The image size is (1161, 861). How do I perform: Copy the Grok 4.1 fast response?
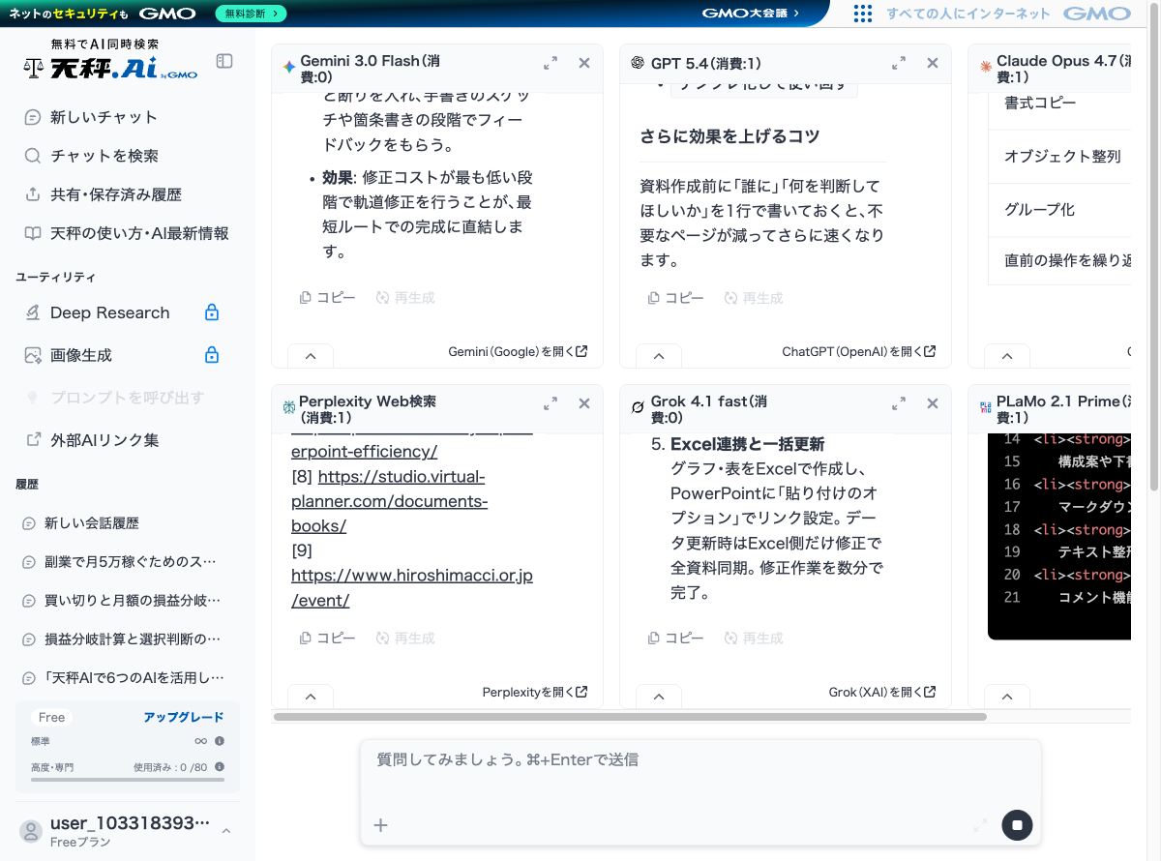click(x=675, y=638)
